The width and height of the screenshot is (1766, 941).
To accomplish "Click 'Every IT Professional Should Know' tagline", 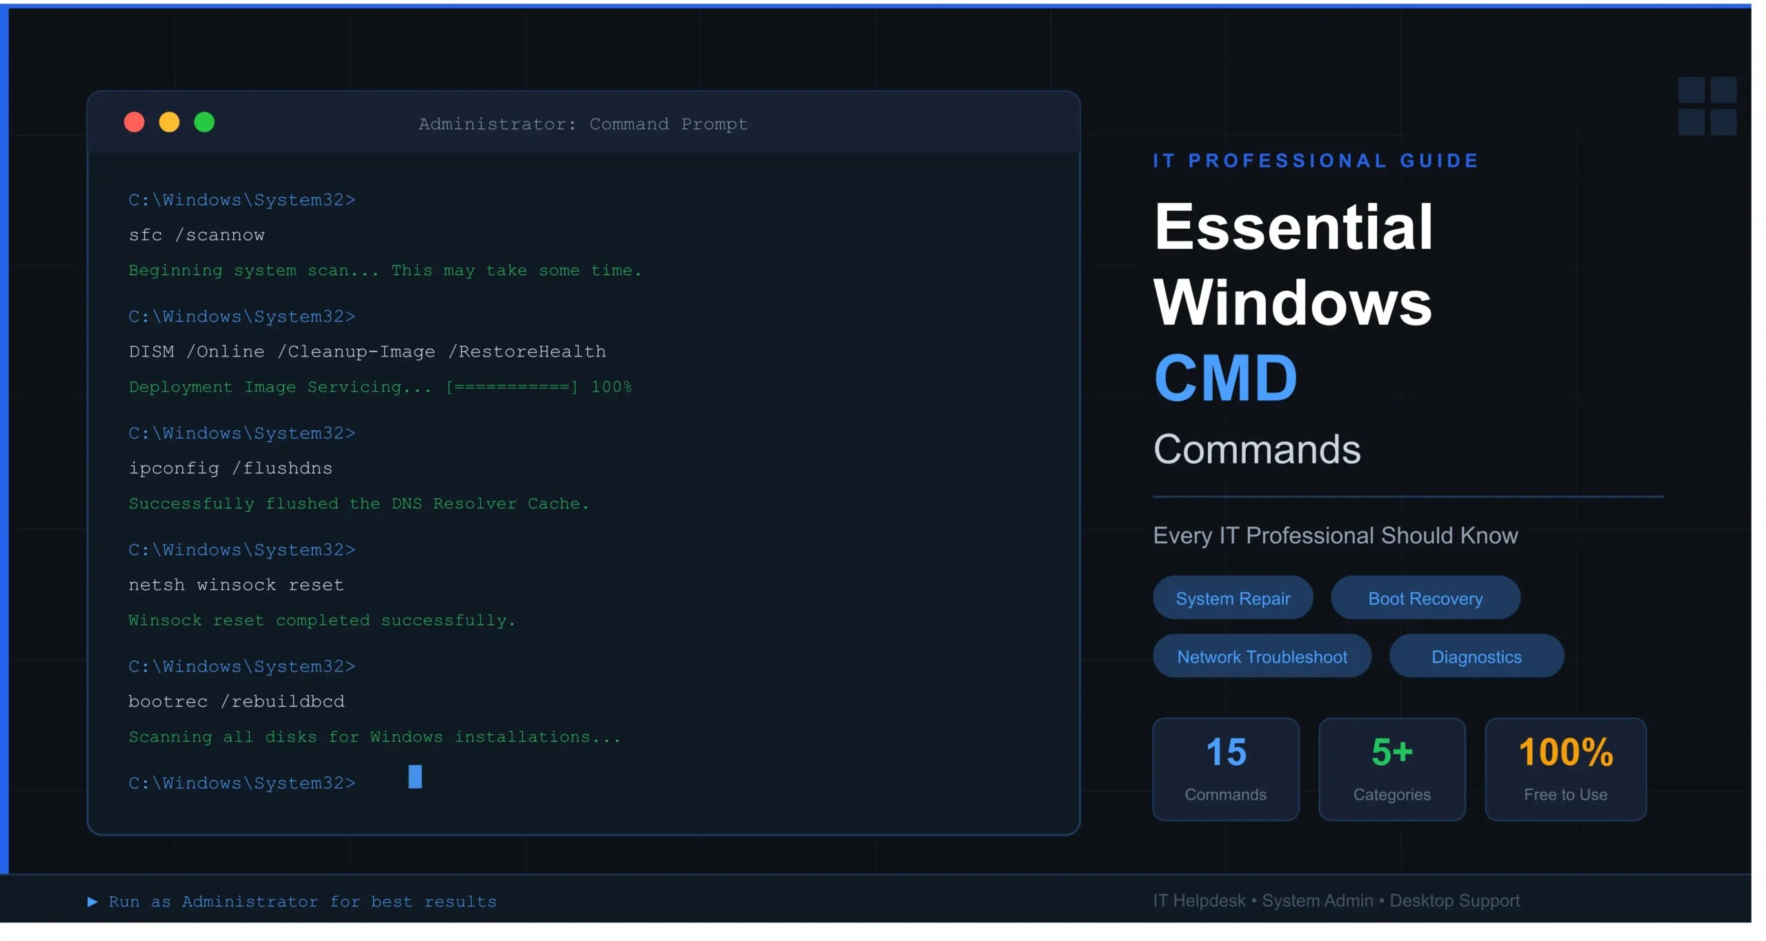I will [x=1336, y=536].
